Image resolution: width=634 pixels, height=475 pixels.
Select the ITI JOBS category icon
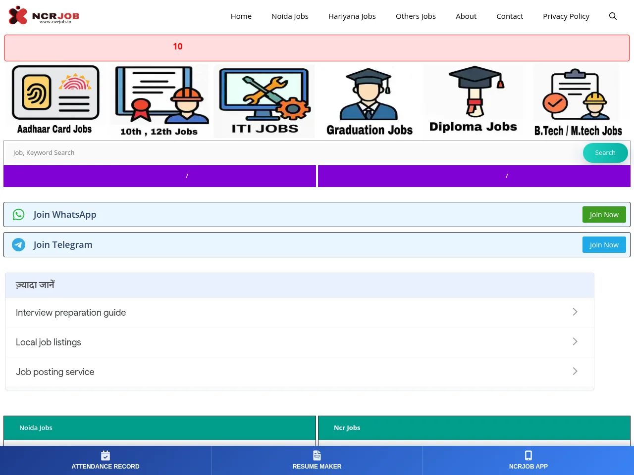point(264,101)
